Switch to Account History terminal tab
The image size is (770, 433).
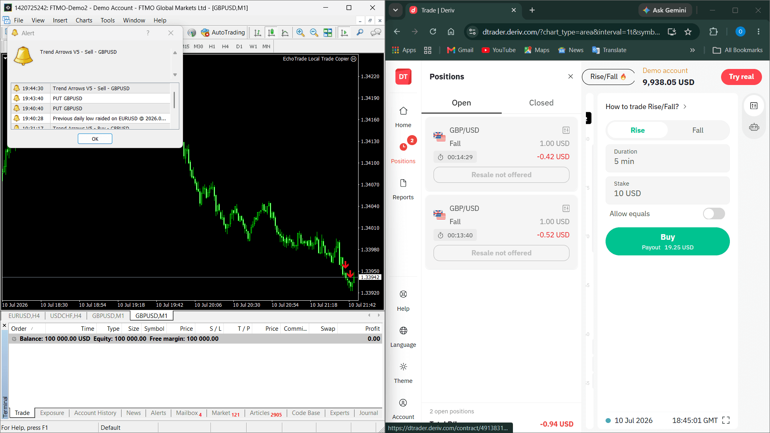[95, 413]
